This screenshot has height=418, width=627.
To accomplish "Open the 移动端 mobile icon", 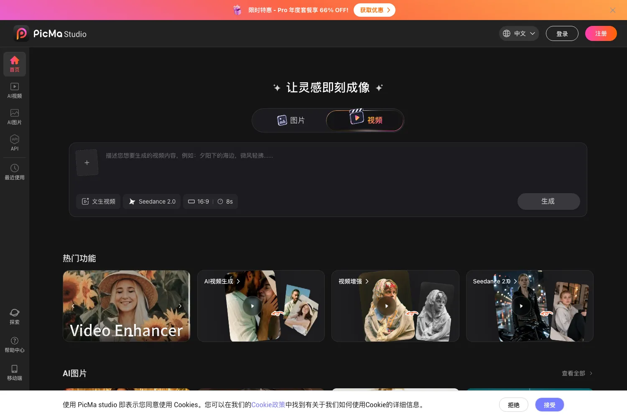I will (x=15, y=372).
